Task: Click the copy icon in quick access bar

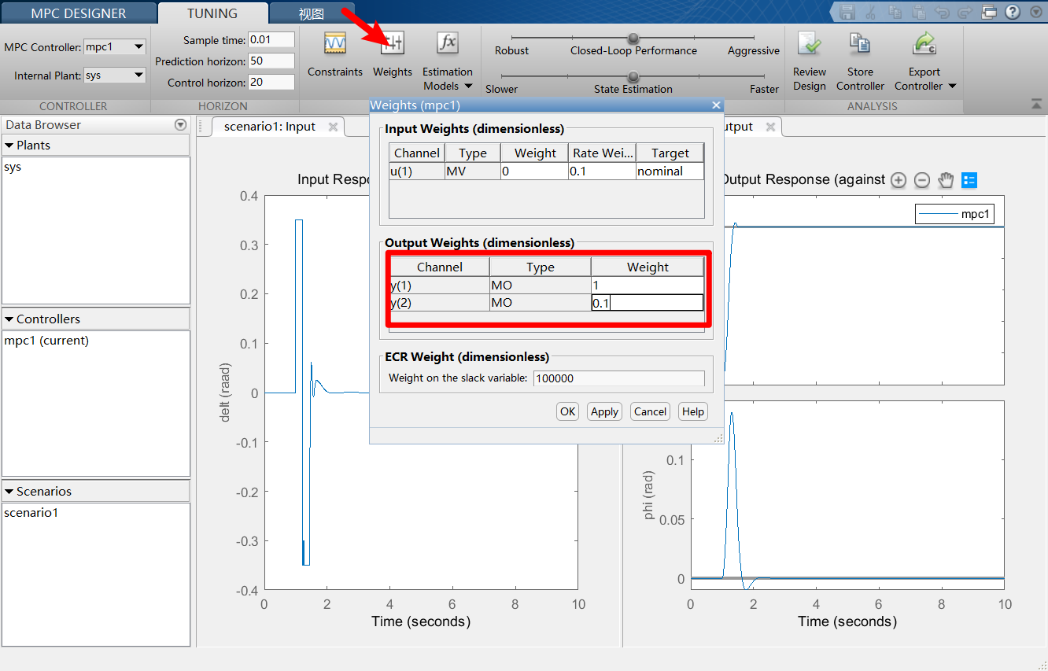Action: tap(895, 12)
